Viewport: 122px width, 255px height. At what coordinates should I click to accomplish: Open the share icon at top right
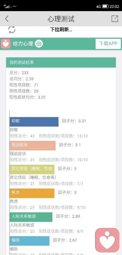(x=115, y=19)
